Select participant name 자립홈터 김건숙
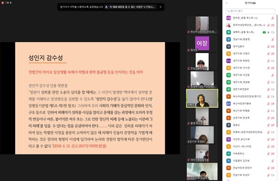Viewport: 280px width, 181px height. pos(241,161)
